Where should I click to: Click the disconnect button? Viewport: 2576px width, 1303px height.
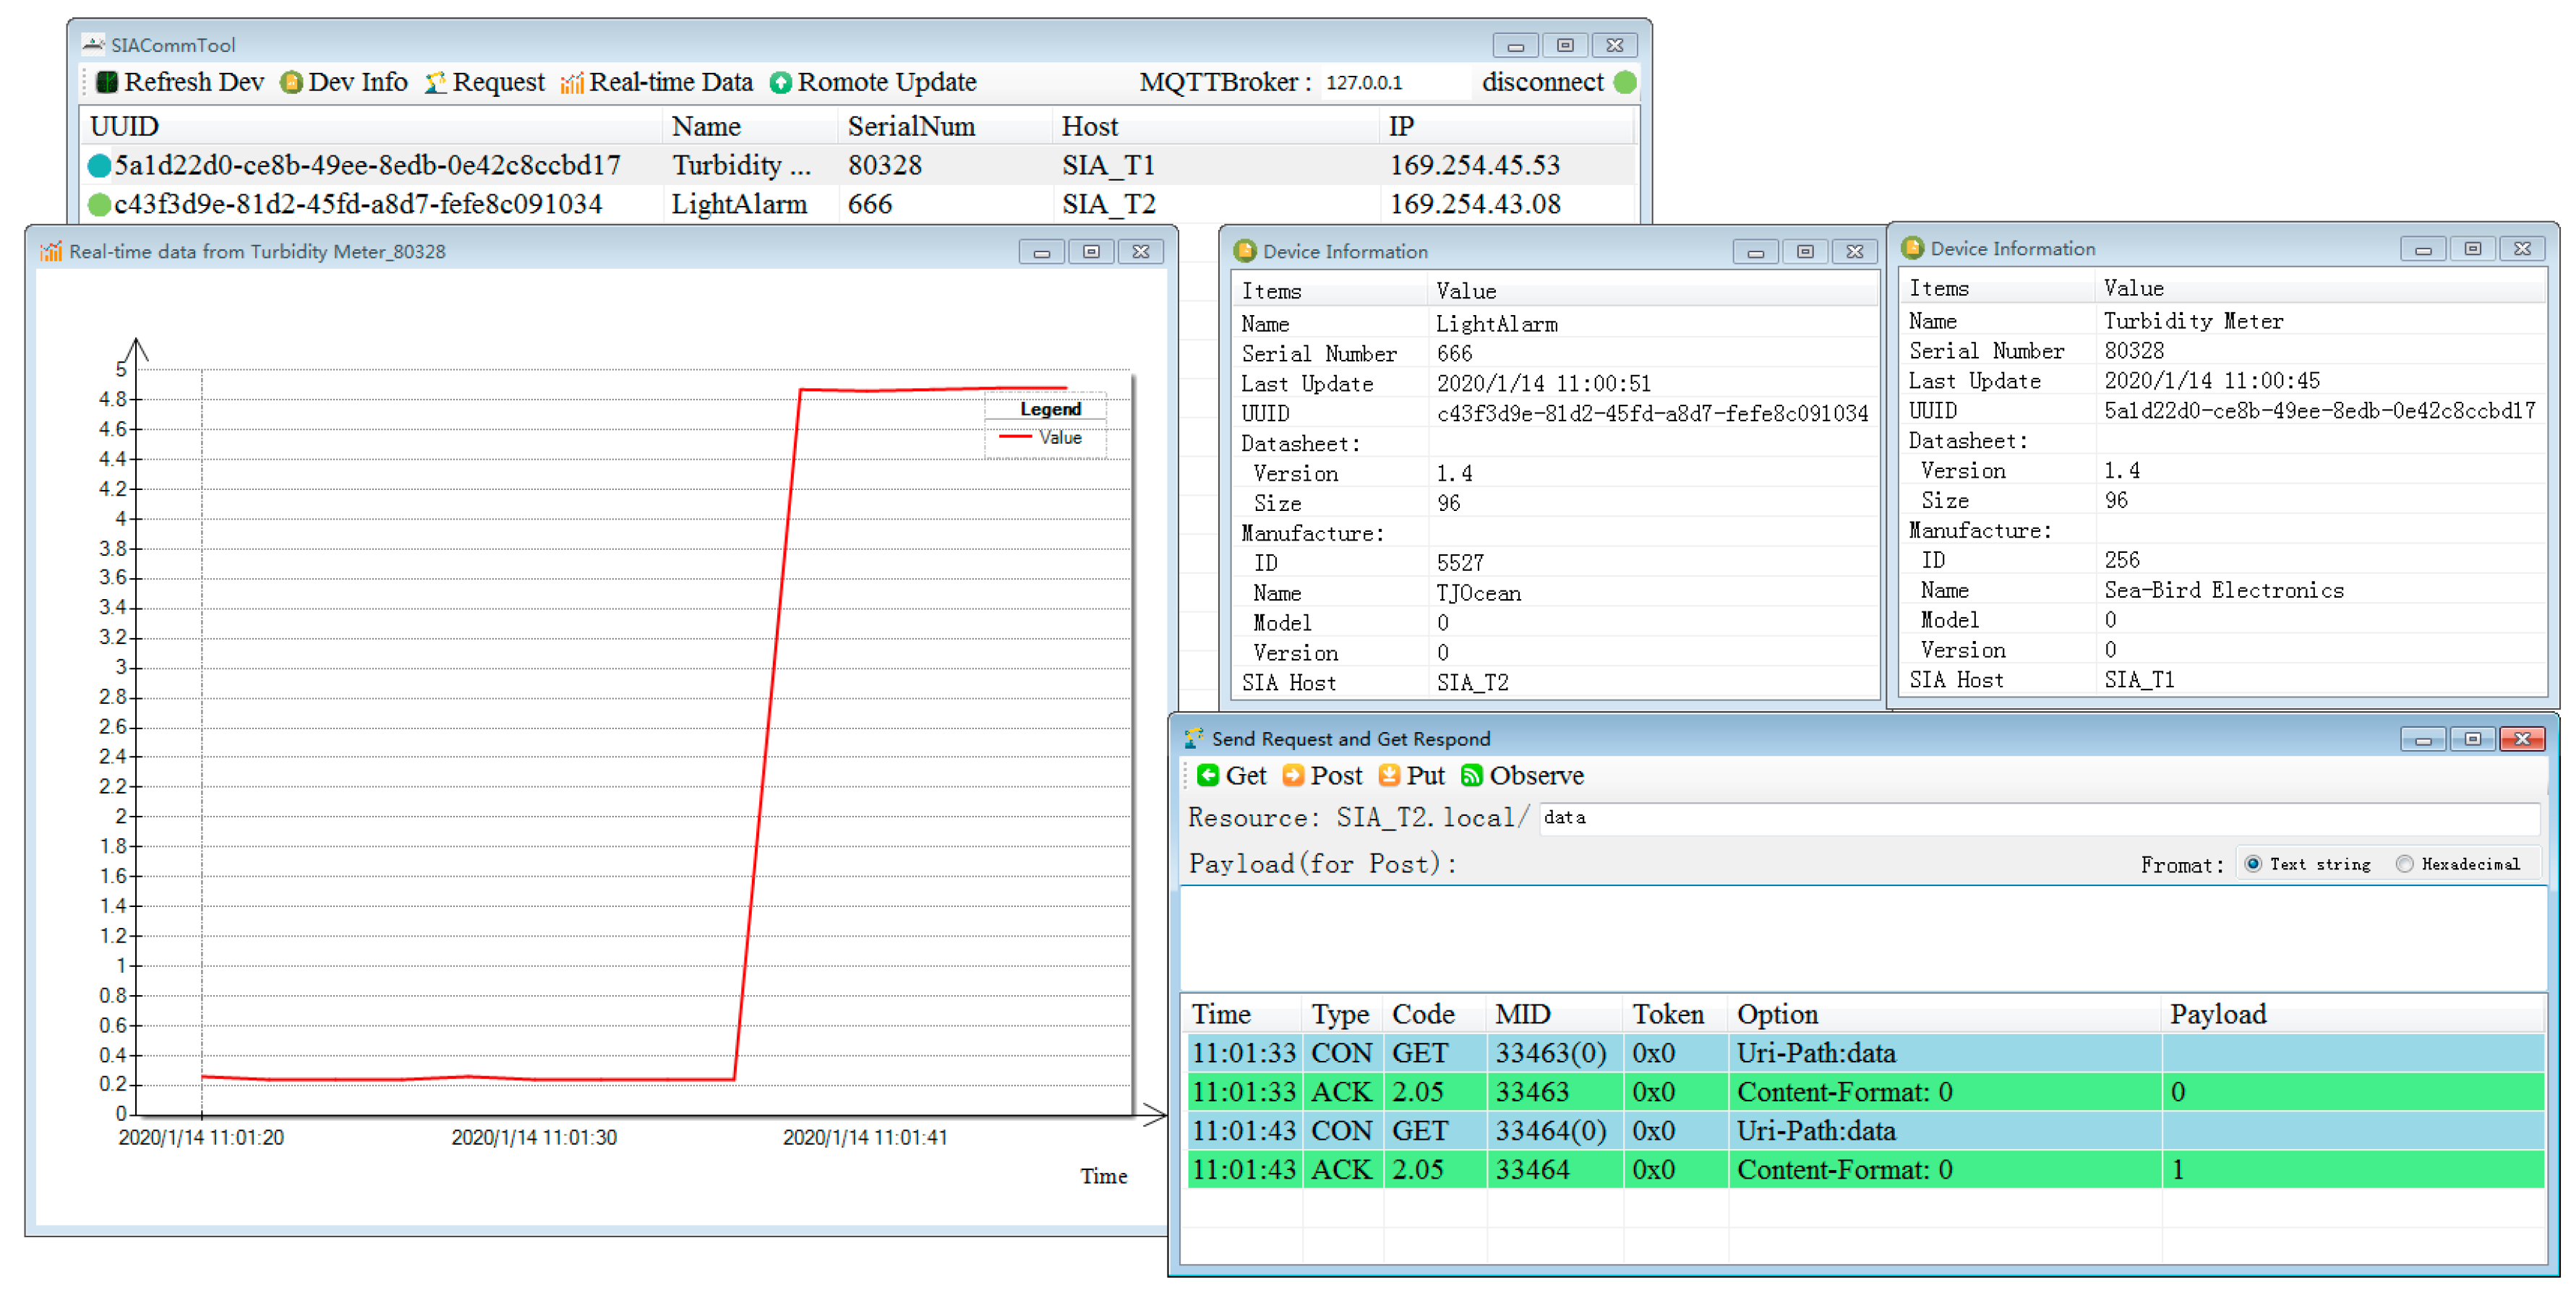(1542, 82)
